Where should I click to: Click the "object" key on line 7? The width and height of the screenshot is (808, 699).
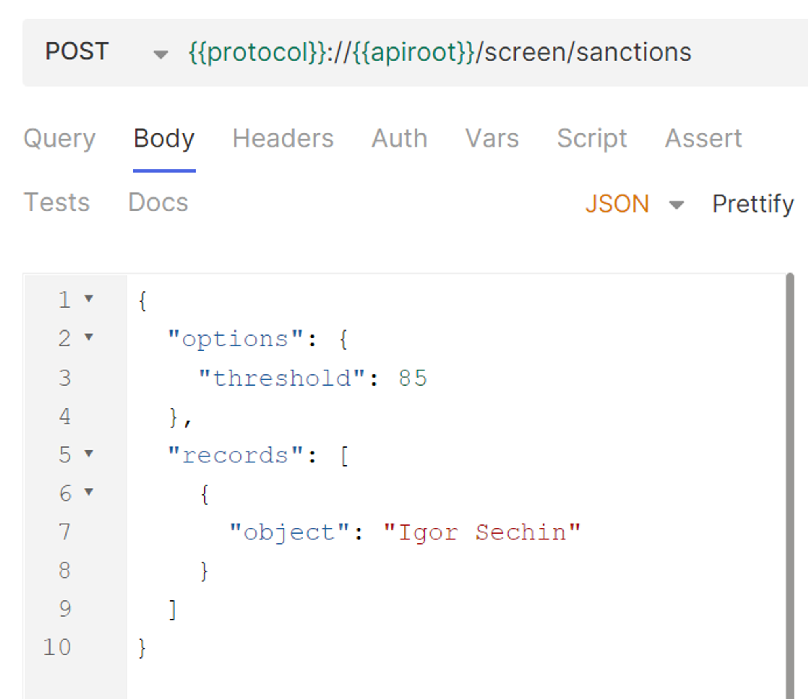[289, 532]
